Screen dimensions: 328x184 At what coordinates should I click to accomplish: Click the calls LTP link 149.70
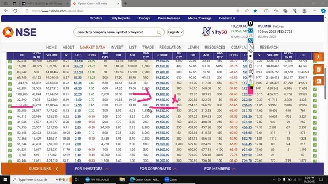coord(78,66)
